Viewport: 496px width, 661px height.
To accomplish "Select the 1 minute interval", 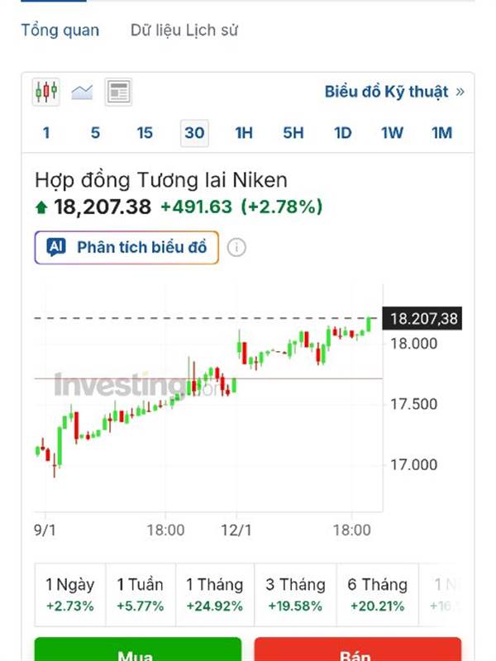I will (46, 133).
